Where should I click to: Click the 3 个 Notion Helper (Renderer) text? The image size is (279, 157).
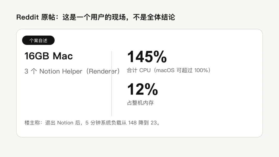(72, 71)
